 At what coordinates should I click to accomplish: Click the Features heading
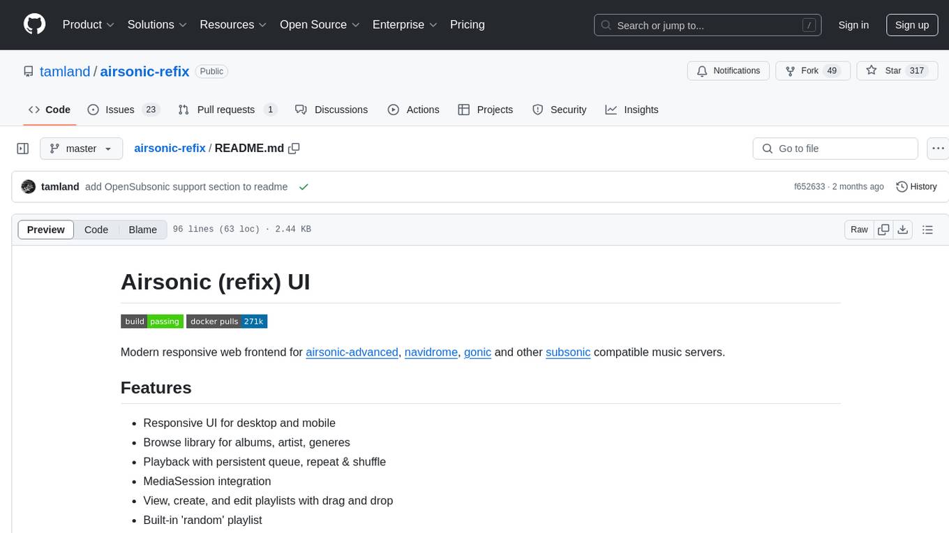[x=156, y=388]
